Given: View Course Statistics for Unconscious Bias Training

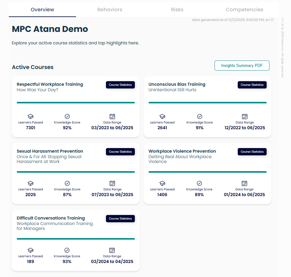Looking at the screenshot, I should pyautogui.click(x=252, y=85).
